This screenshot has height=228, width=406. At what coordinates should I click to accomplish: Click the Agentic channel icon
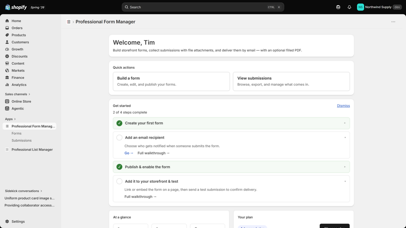coord(7,108)
